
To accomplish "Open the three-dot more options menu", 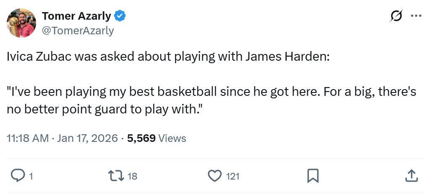I will coord(416,16).
